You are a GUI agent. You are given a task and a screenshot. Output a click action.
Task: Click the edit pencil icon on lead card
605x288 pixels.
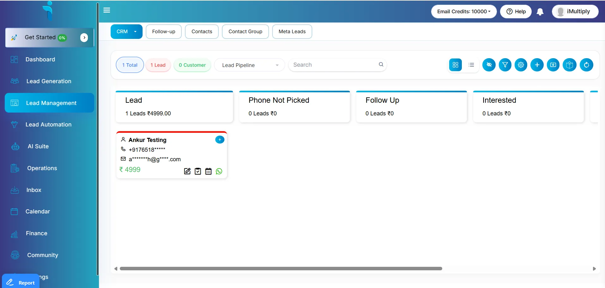coord(187,171)
